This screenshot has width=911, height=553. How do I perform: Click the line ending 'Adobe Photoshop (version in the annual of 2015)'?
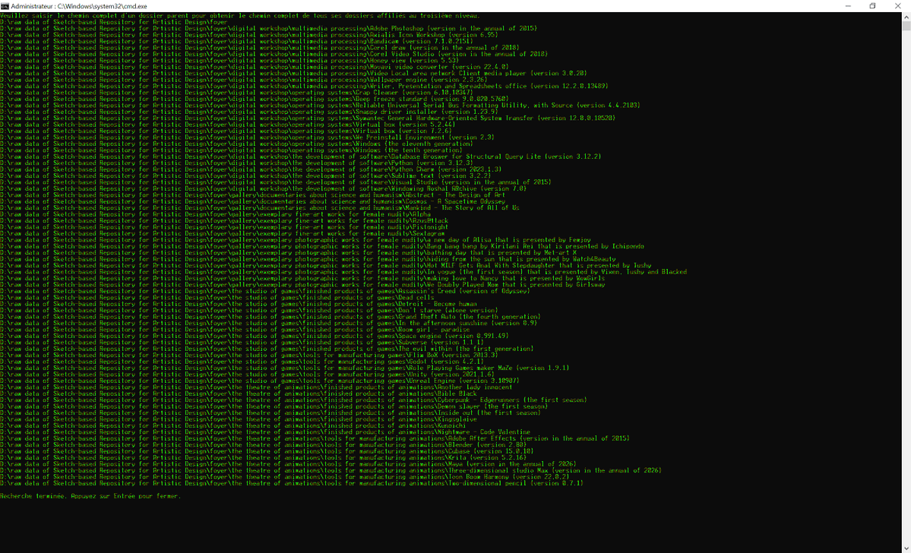pyautogui.click(x=268, y=28)
